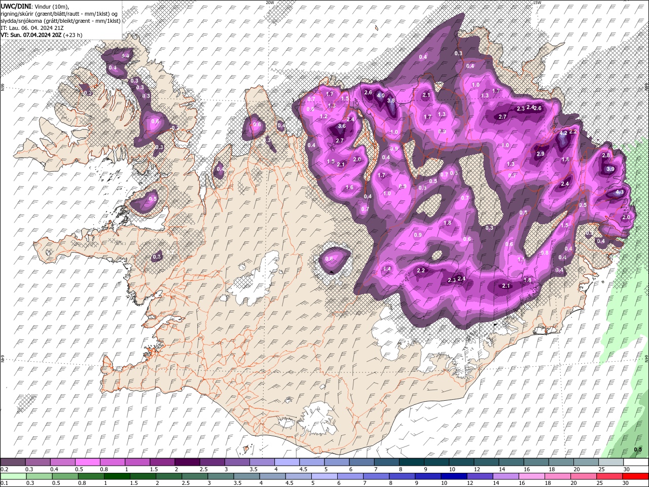Click the 2.8 snowfall value on map
This screenshot has width=649, height=487.
605,155
